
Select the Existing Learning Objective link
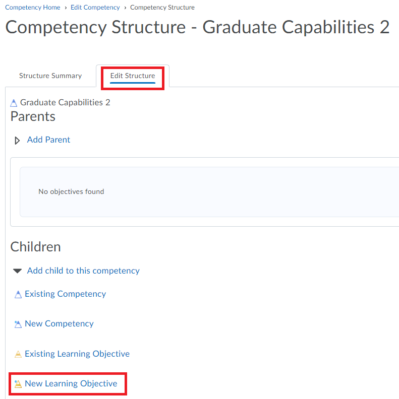[x=77, y=354]
